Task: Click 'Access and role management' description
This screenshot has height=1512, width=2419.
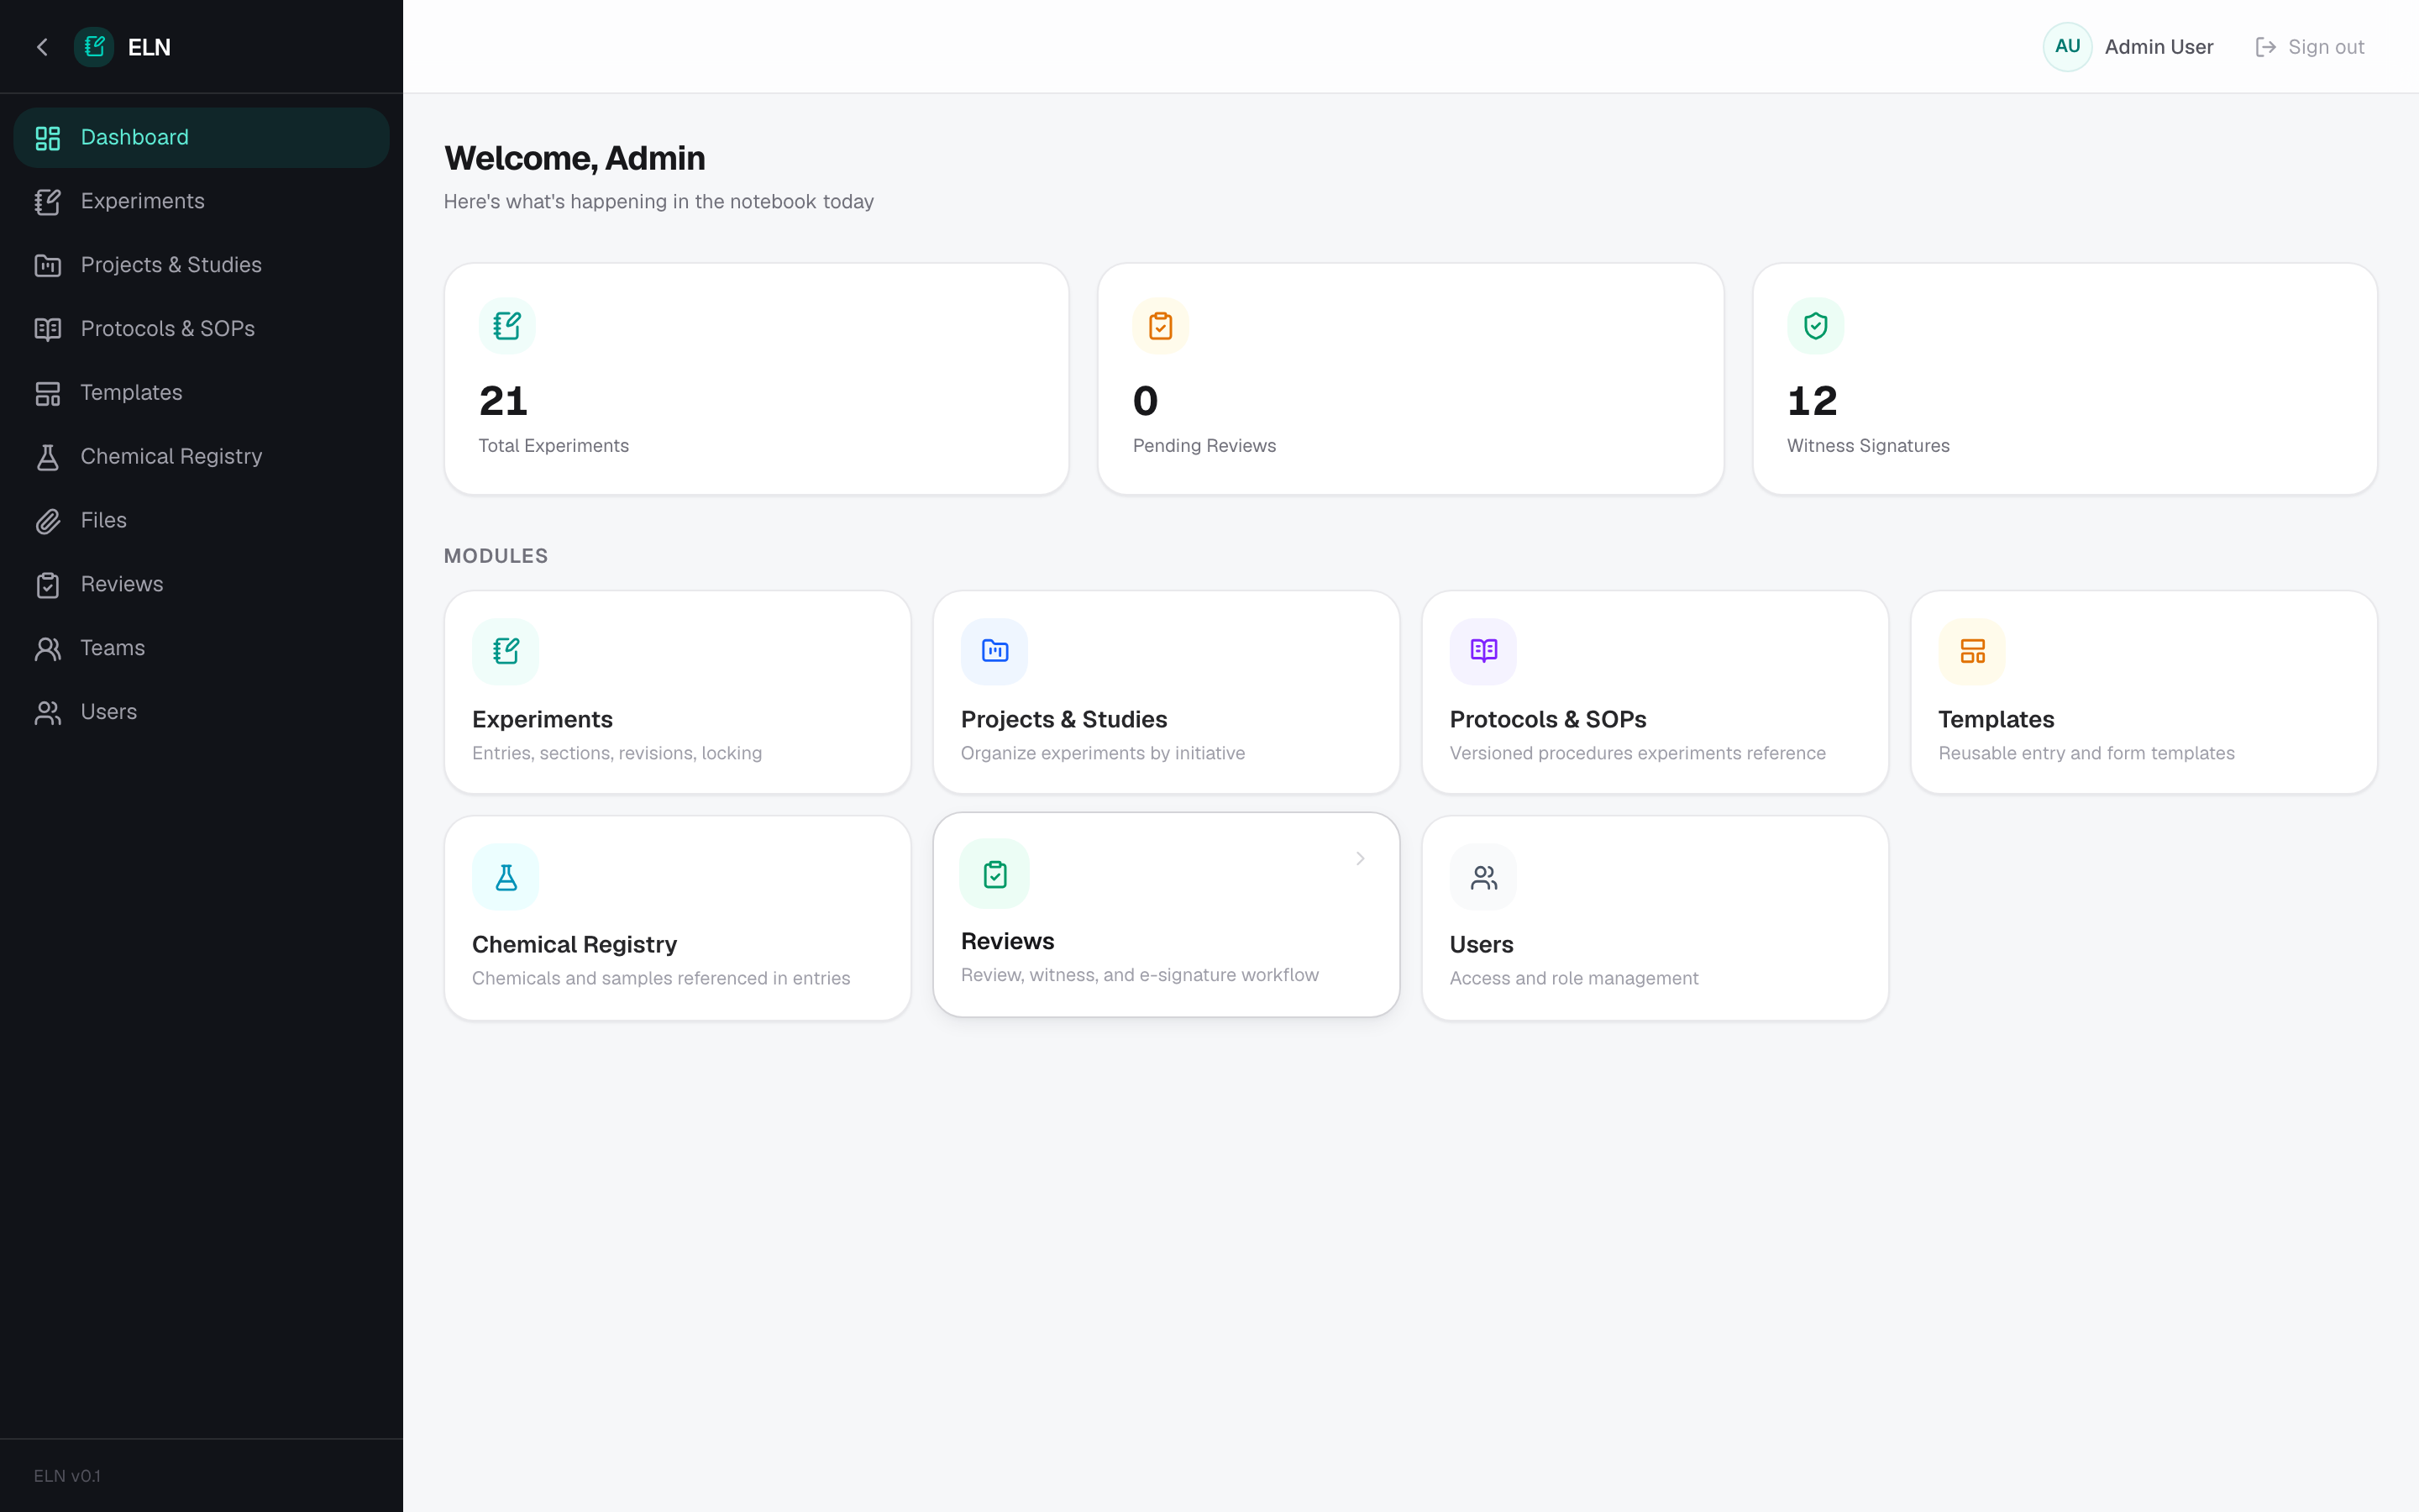Action: 1573,978
